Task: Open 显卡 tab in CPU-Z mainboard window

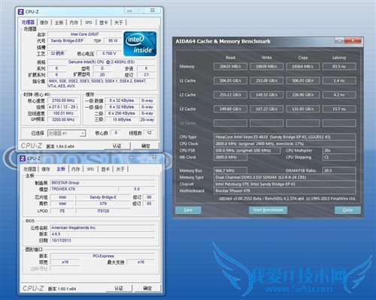Action: (105, 169)
